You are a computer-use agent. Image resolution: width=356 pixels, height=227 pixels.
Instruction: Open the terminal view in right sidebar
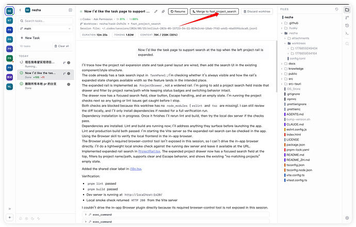(x=347, y=34)
